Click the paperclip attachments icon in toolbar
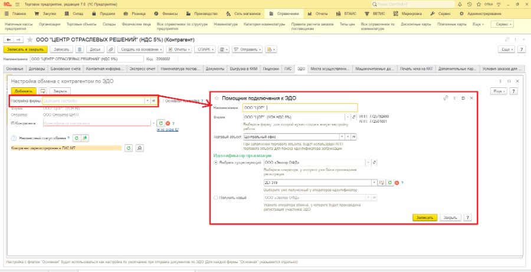531x272 pixels. (x=111, y=50)
